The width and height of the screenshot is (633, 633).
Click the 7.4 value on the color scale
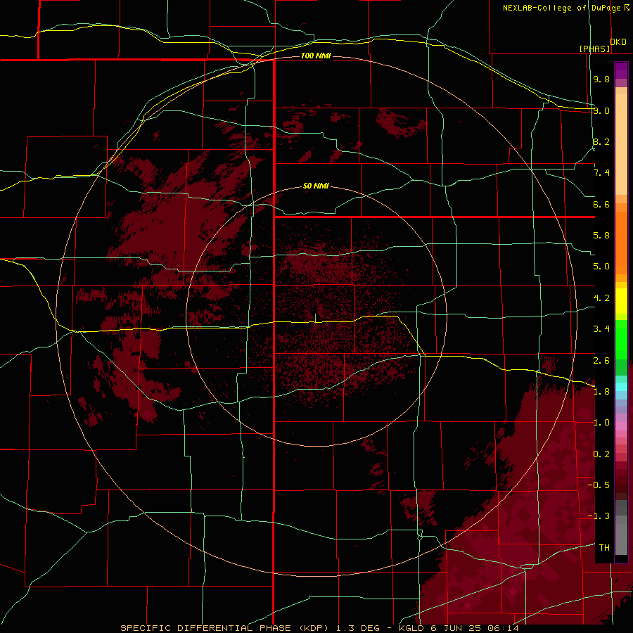point(601,173)
